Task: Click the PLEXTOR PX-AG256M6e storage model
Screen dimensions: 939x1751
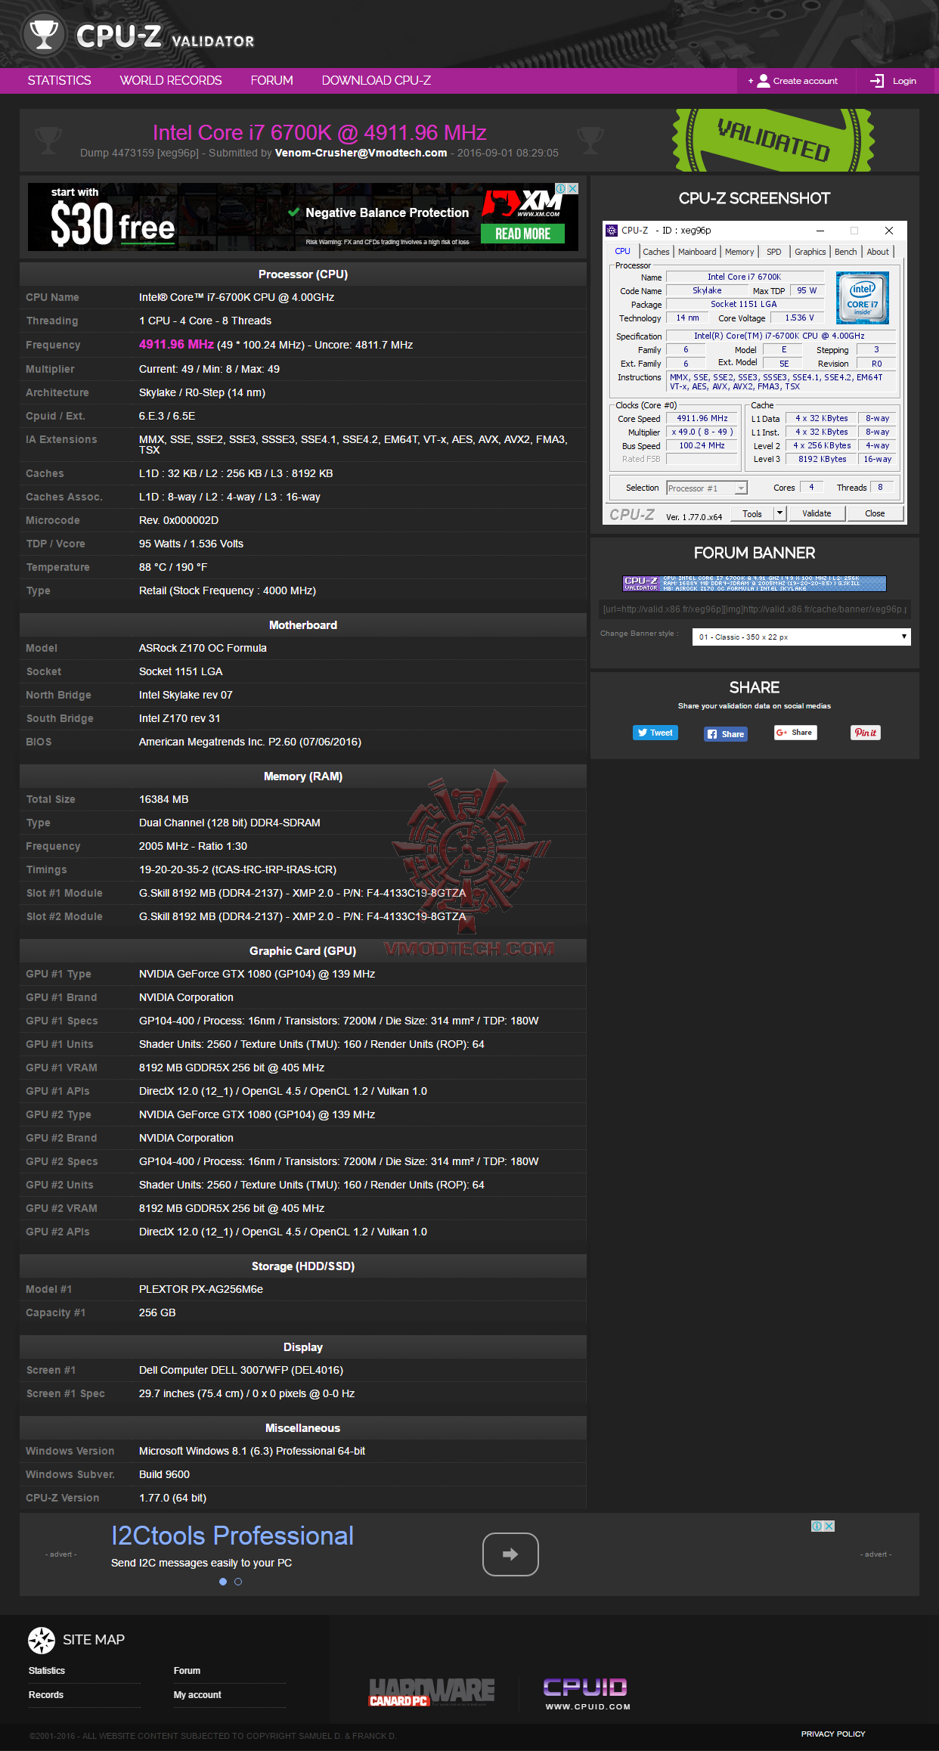Action: point(201,1289)
